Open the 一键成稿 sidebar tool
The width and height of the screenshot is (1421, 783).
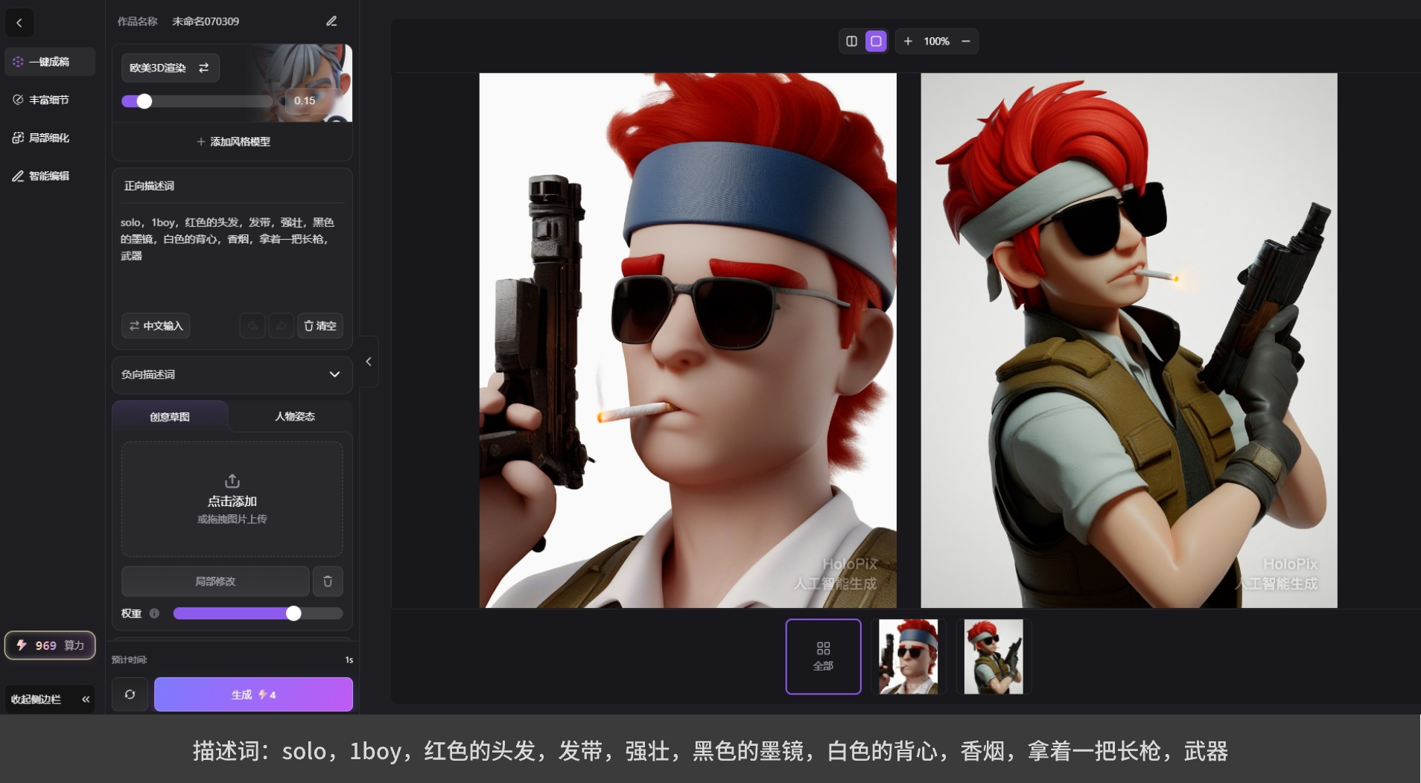click(50, 62)
